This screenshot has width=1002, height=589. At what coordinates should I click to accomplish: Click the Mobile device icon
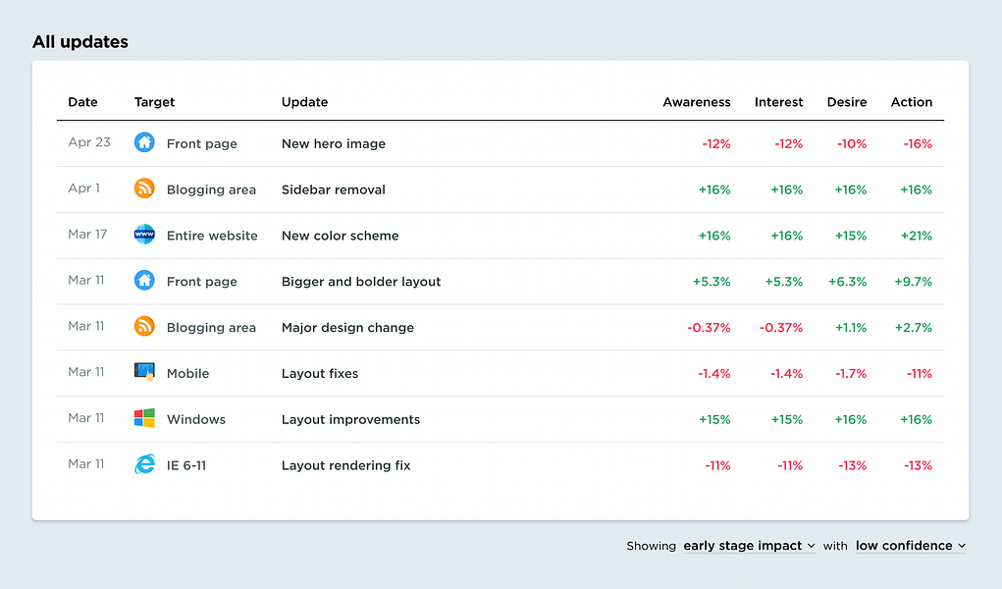pos(144,372)
